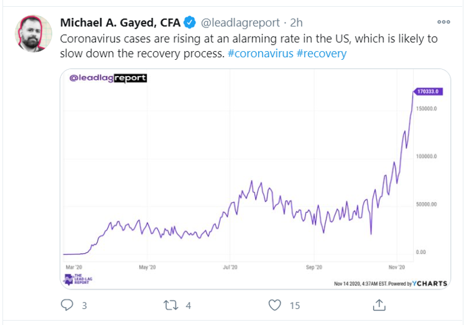Open the three-dot more options menu
This screenshot has width=469, height=325.
click(443, 22)
